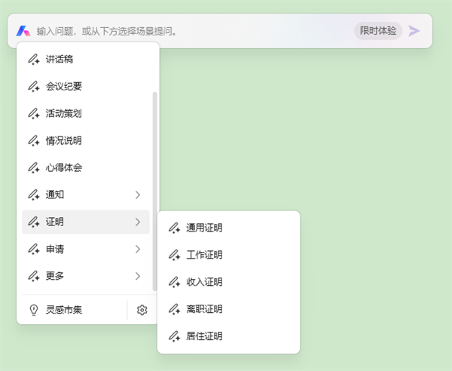
Task: Click the pen icon next to 讲话稿
Action: (33, 59)
